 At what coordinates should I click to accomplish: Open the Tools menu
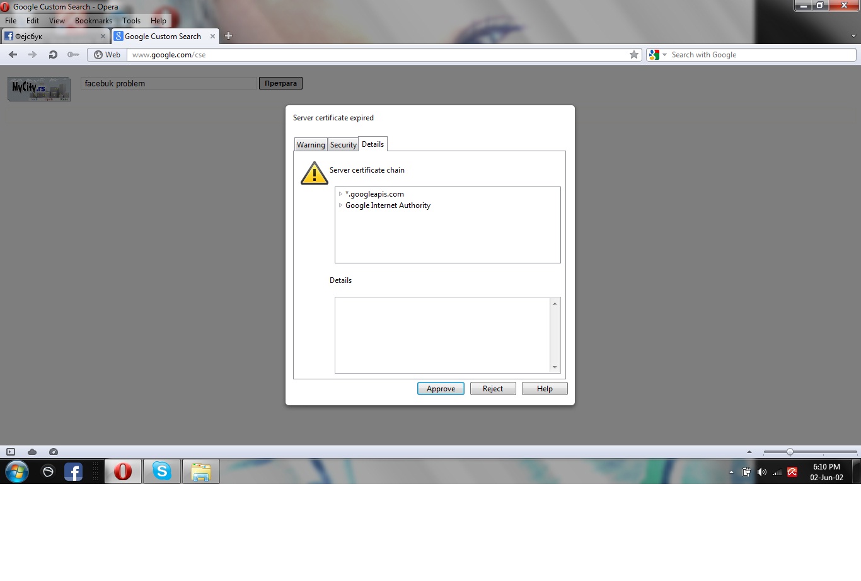tap(131, 21)
